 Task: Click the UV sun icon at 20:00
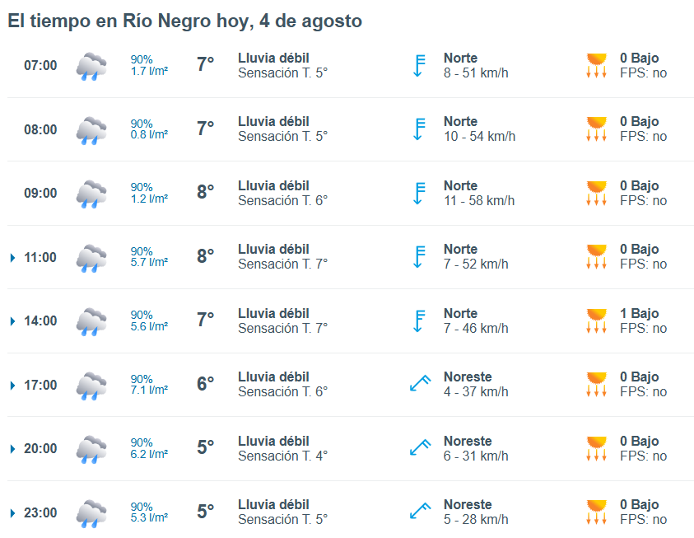596,448
